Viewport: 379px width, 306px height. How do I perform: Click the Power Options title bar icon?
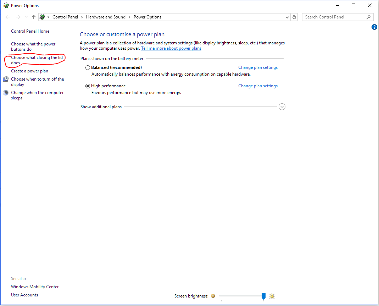6,6
